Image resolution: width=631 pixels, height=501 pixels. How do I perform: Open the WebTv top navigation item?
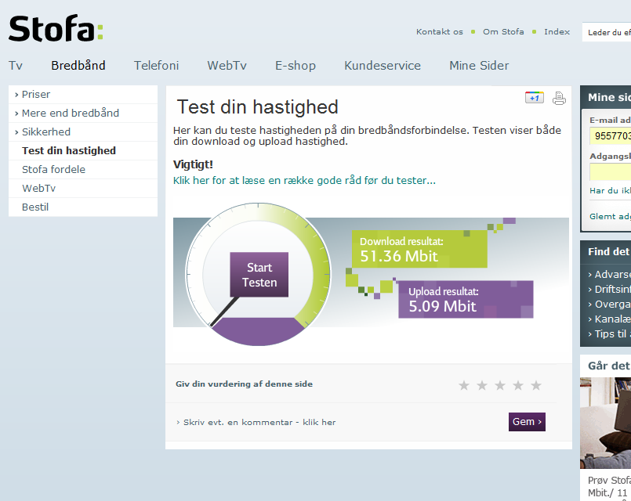click(x=227, y=66)
